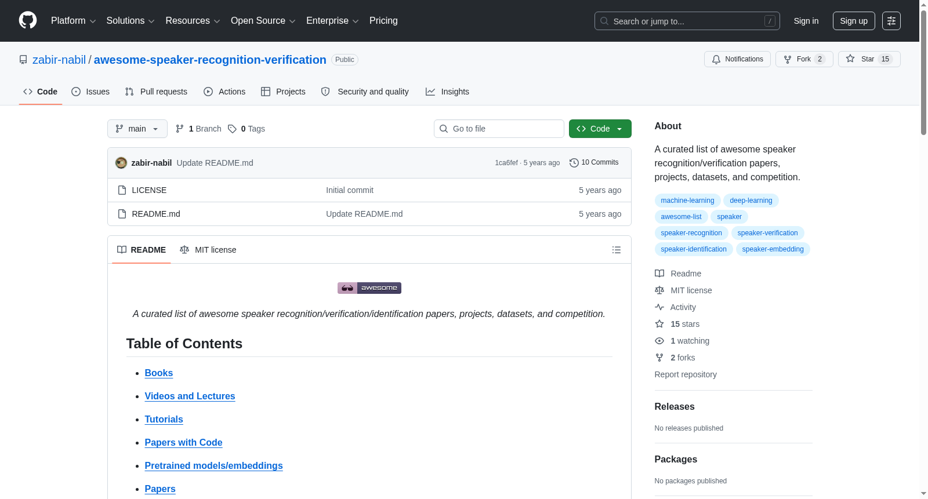Image resolution: width=928 pixels, height=499 pixels.
Task: Click the fork icon on Fork button
Action: coord(788,59)
